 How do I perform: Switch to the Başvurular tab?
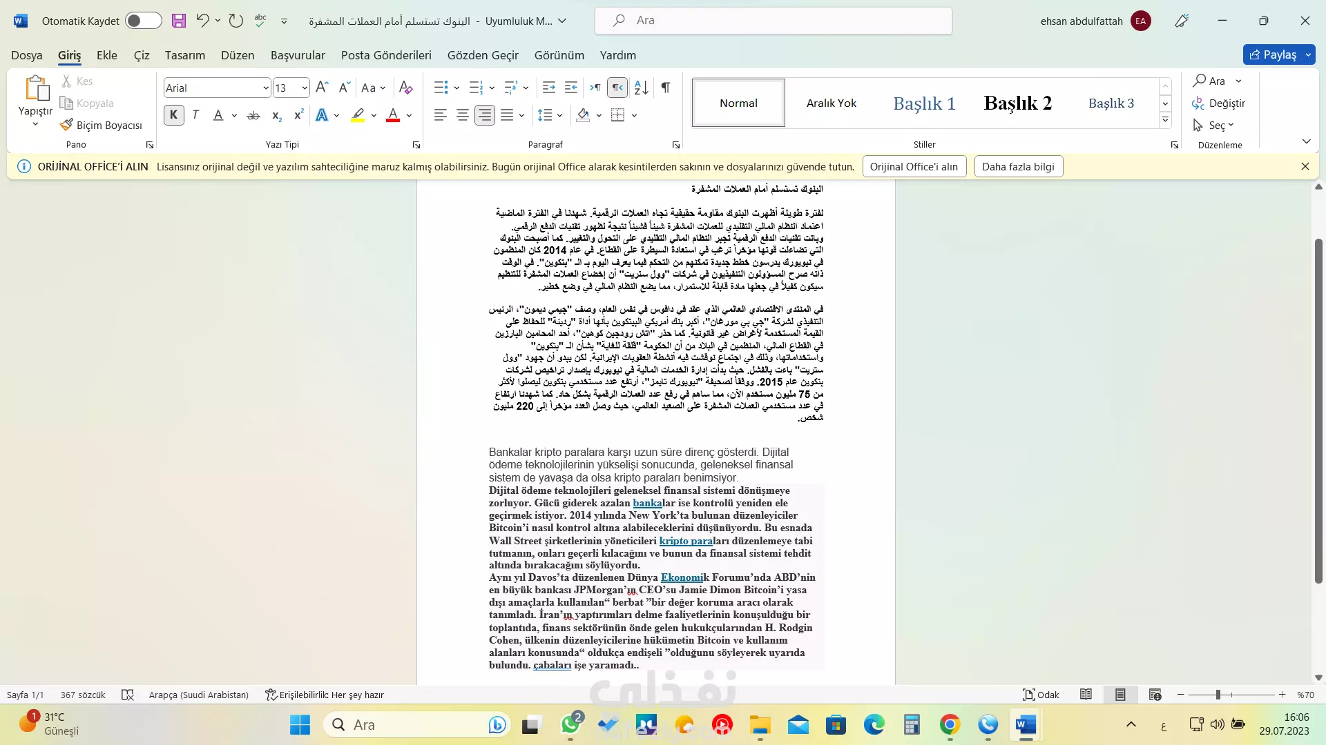click(298, 55)
